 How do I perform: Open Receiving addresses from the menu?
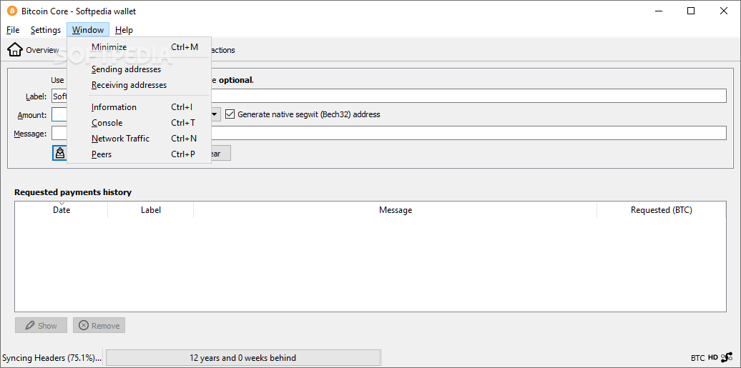139,85
